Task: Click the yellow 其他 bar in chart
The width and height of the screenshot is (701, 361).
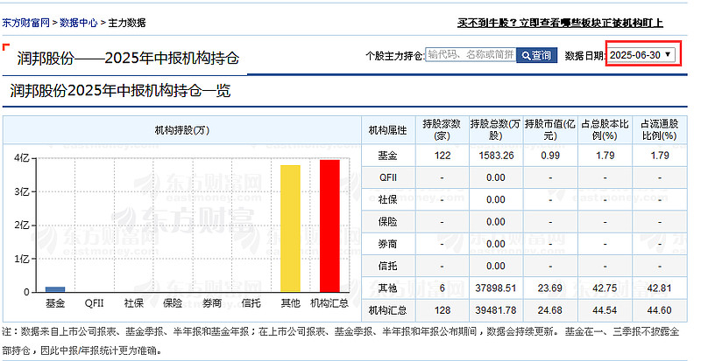Action: 290,228
